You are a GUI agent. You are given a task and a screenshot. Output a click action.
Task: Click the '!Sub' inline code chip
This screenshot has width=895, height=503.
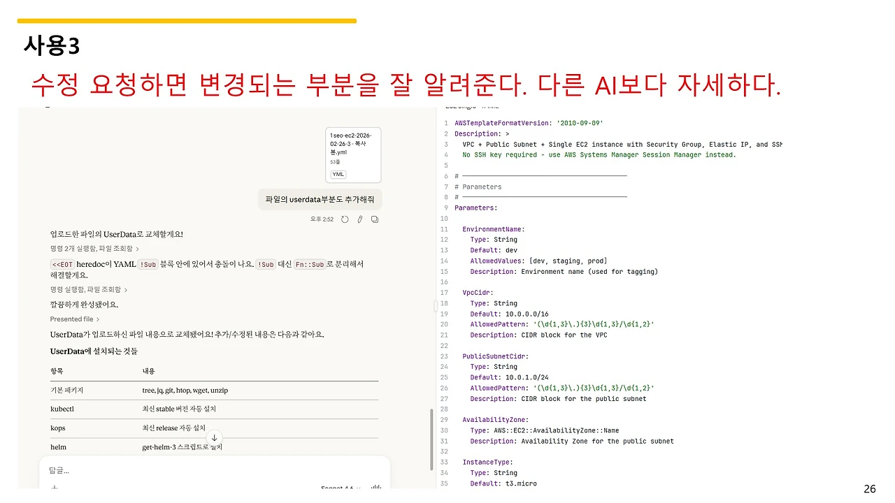tap(148, 265)
